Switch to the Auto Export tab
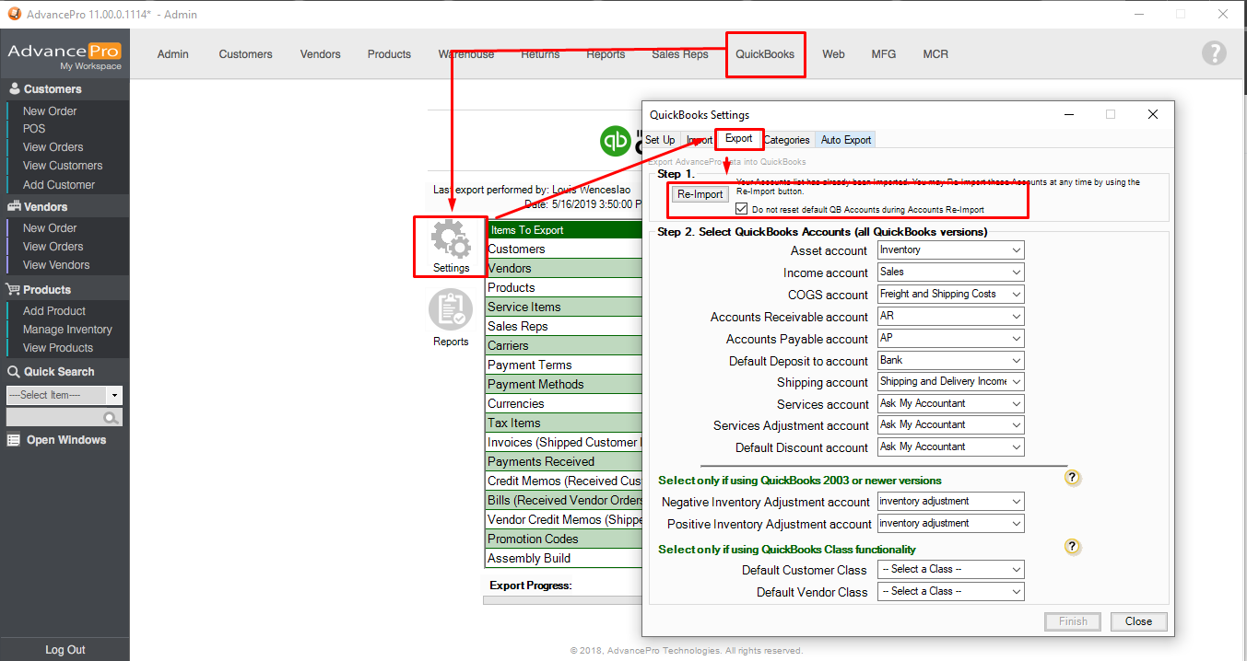 point(845,140)
